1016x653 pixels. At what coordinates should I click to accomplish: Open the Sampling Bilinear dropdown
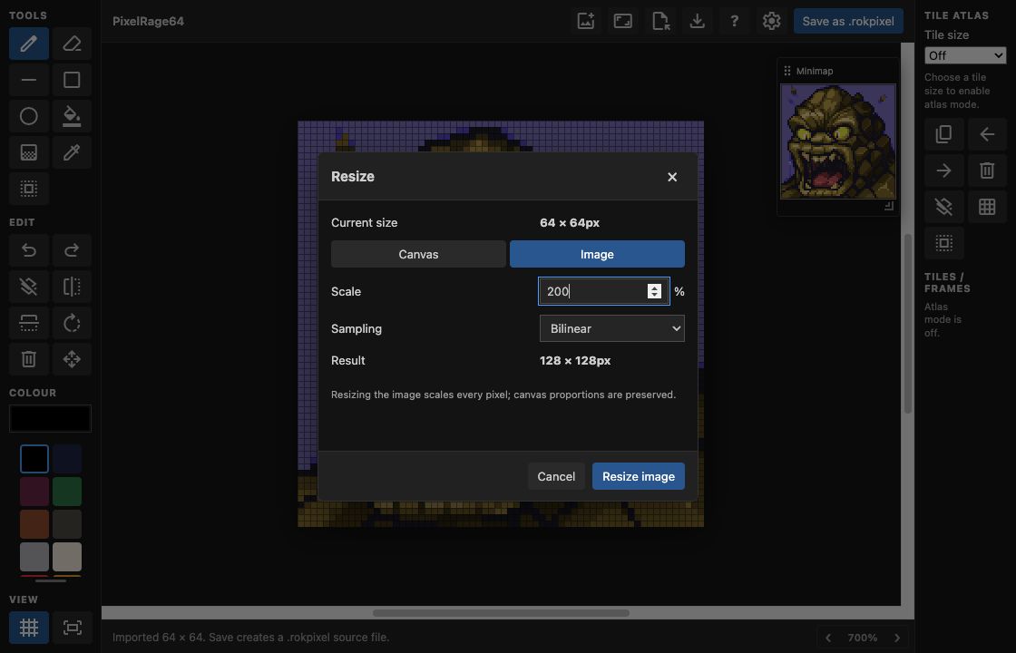(612, 328)
